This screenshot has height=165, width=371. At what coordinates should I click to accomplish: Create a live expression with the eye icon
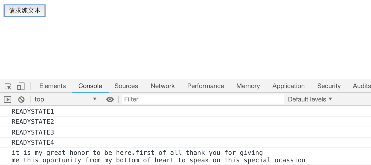tap(110, 100)
